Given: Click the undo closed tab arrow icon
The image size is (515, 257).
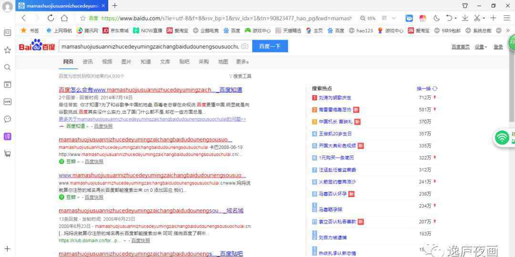Looking at the screenshot, I should coord(449,18).
